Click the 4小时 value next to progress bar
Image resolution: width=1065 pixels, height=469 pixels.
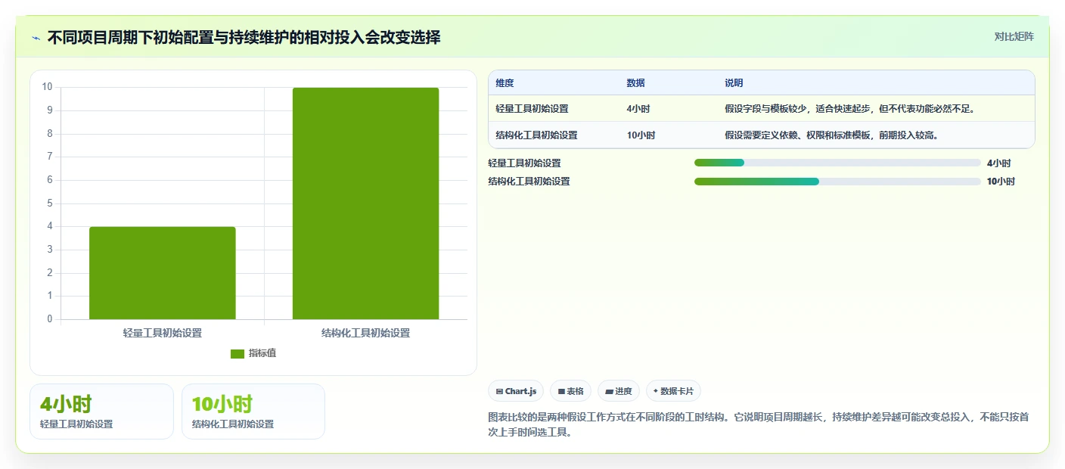tap(998, 163)
